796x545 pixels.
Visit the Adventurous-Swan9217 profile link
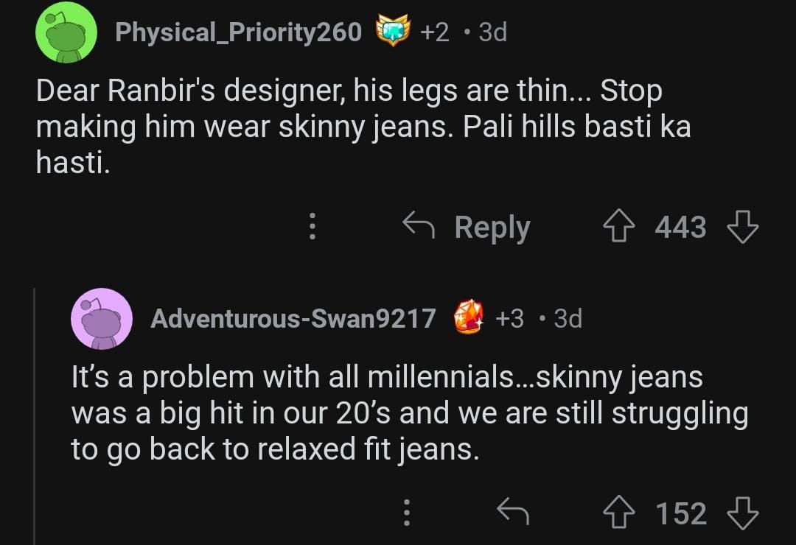(x=293, y=319)
